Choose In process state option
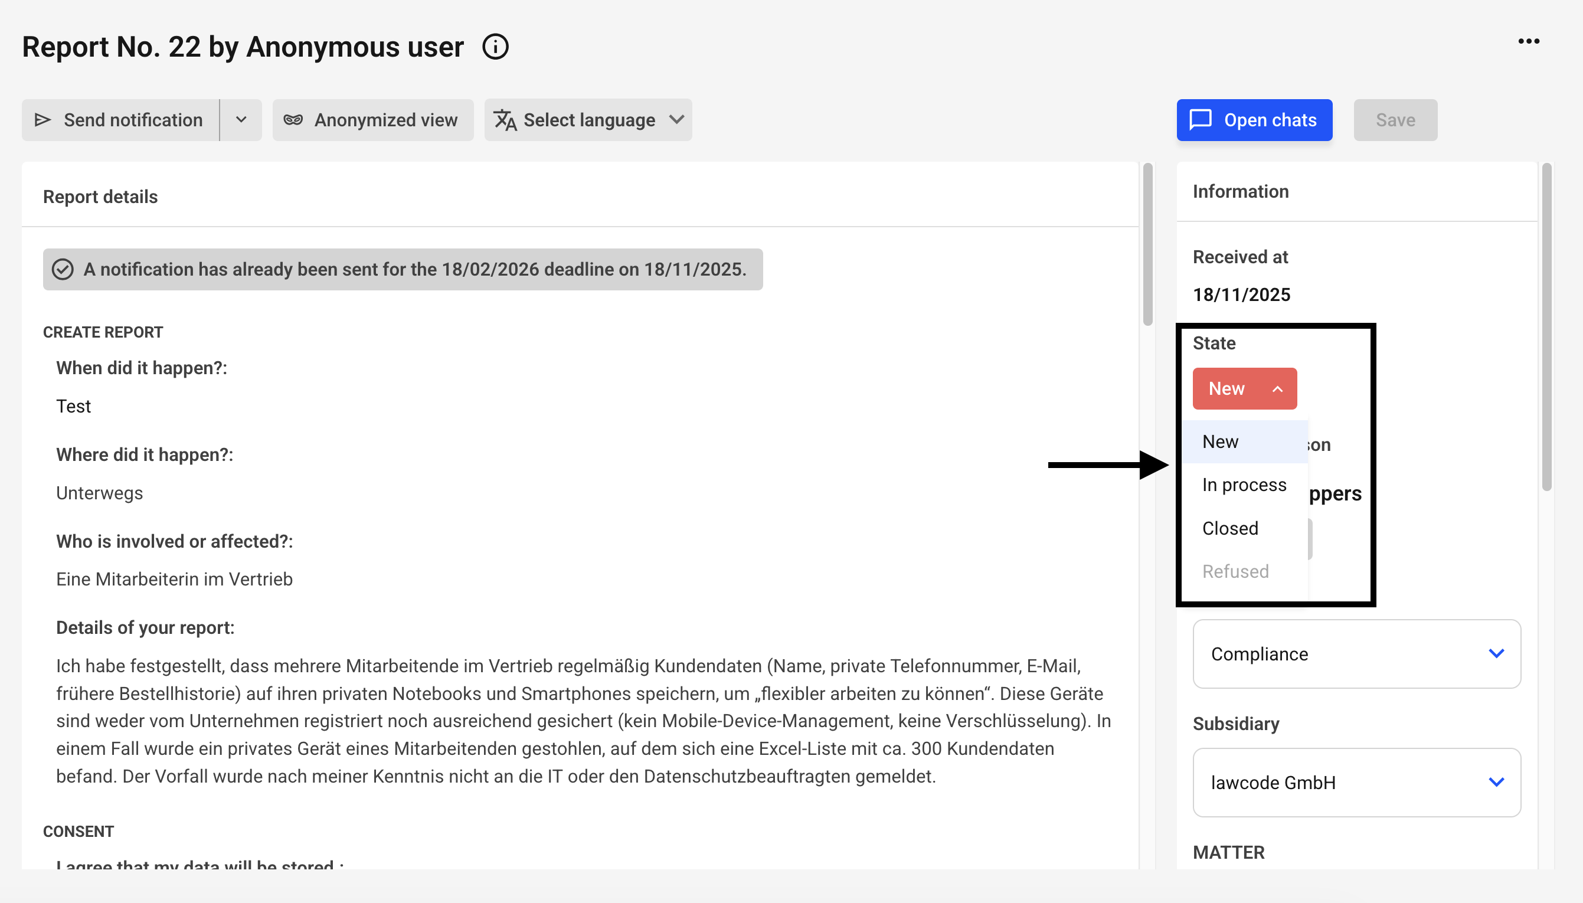1583x903 pixels. pos(1244,485)
